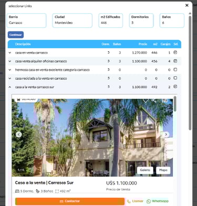
Task: Uncheck selection for casa venta alquiler oficinas
Action: point(175,61)
